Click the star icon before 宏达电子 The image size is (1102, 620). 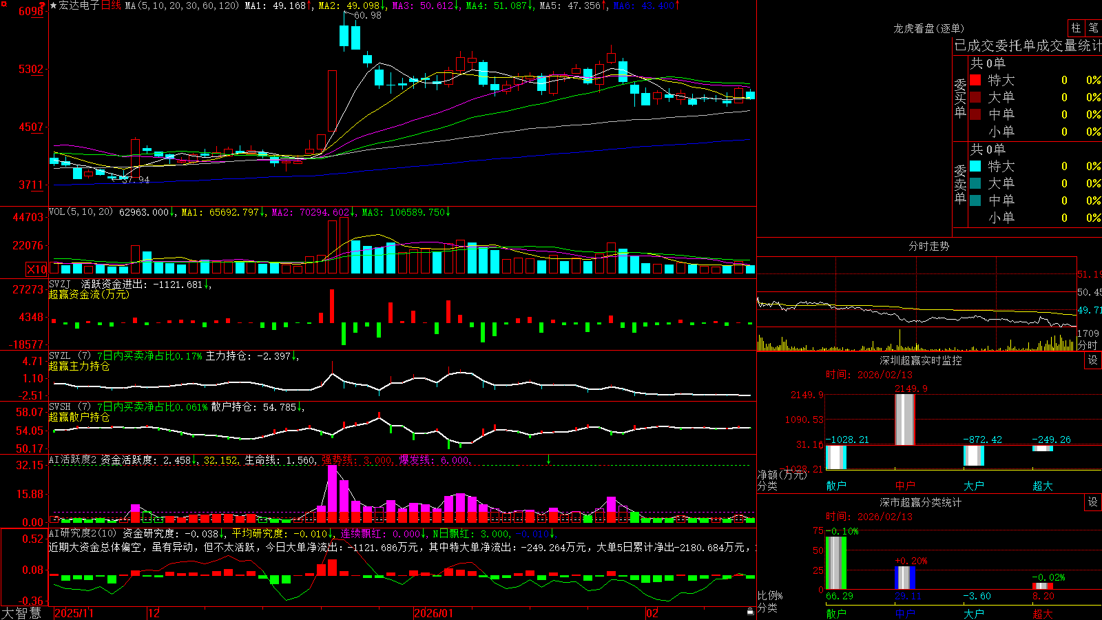click(54, 6)
